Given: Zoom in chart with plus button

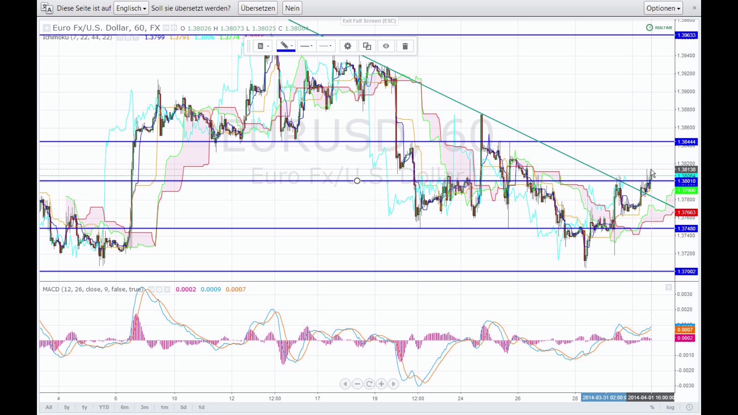Looking at the screenshot, I should click(381, 384).
